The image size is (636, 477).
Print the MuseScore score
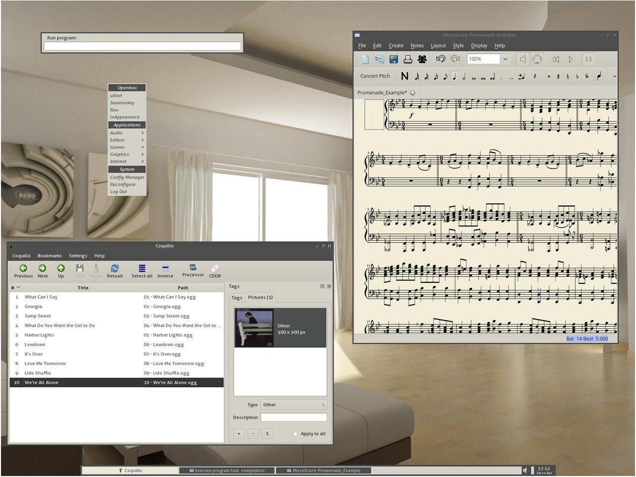(408, 59)
